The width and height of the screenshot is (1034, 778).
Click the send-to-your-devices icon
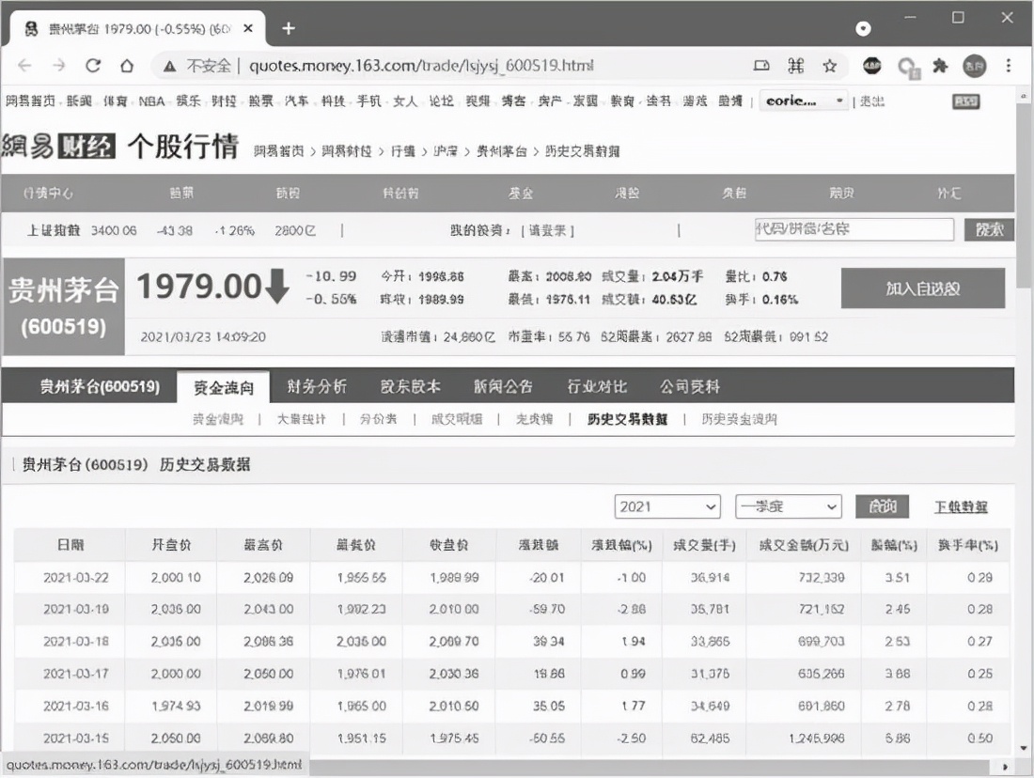[x=762, y=67]
